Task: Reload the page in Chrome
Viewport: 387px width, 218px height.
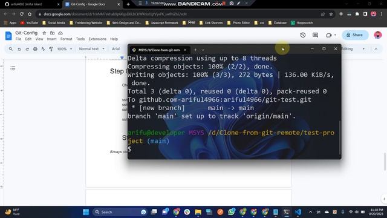Action: tap(22, 14)
